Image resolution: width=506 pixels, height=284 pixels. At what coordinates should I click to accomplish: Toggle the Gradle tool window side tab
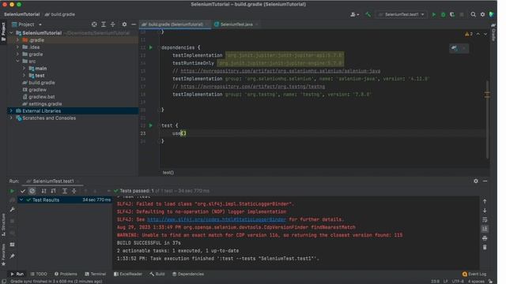tap(493, 32)
